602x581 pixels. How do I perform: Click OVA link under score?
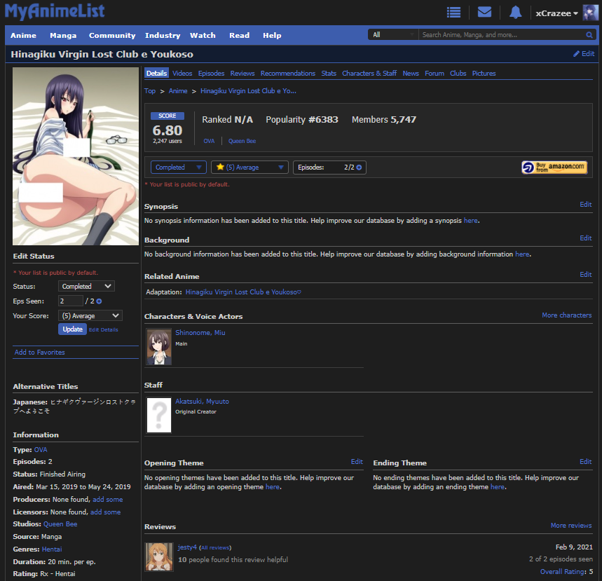pyautogui.click(x=209, y=142)
